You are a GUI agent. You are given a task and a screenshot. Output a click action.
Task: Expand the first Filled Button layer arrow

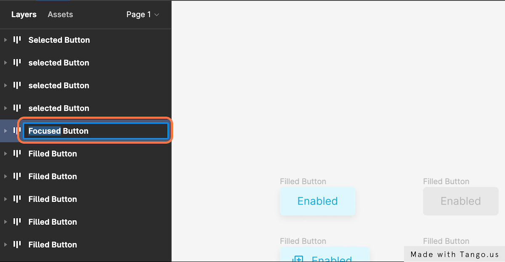point(5,154)
